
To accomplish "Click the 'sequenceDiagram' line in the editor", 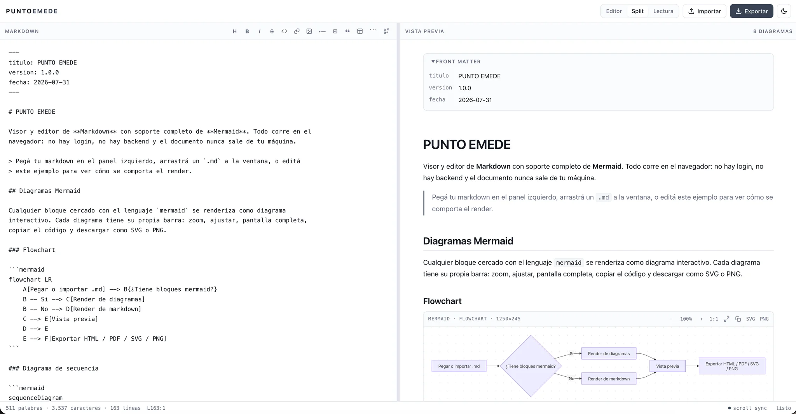I will 35,398.
